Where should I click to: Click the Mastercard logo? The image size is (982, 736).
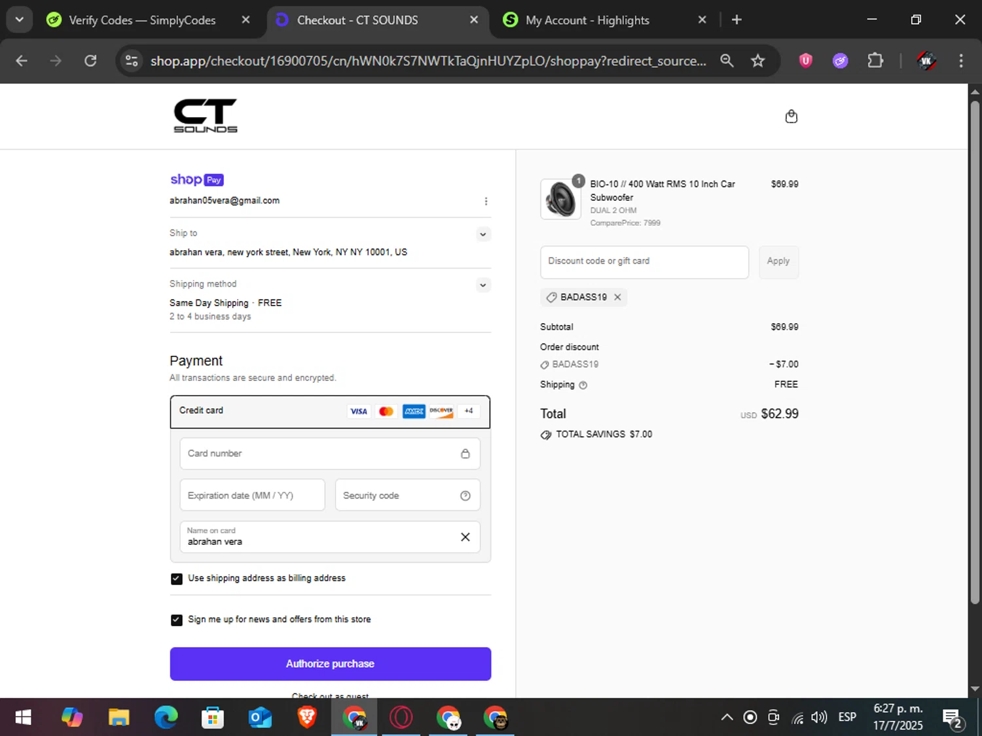tap(386, 412)
